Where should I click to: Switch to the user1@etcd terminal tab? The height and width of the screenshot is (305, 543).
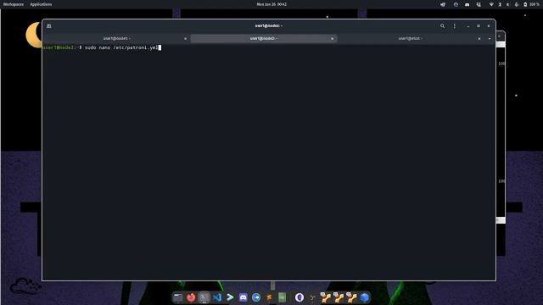pyautogui.click(x=411, y=38)
